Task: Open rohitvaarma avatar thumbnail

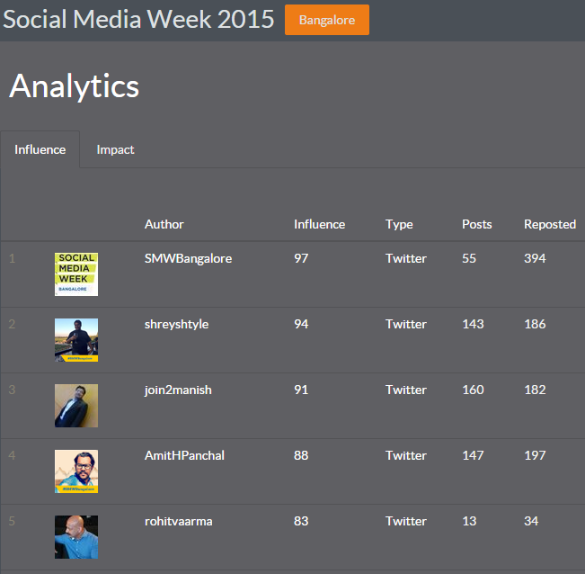Action: [x=76, y=537]
